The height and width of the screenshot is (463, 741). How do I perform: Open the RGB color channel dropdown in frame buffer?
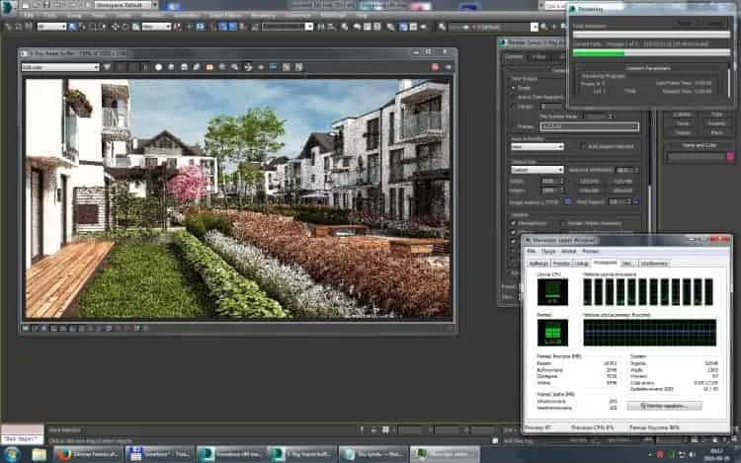tap(60, 67)
